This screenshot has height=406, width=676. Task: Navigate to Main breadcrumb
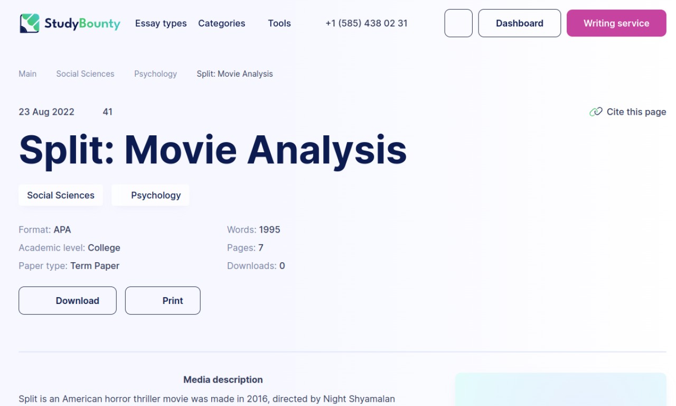(x=27, y=74)
